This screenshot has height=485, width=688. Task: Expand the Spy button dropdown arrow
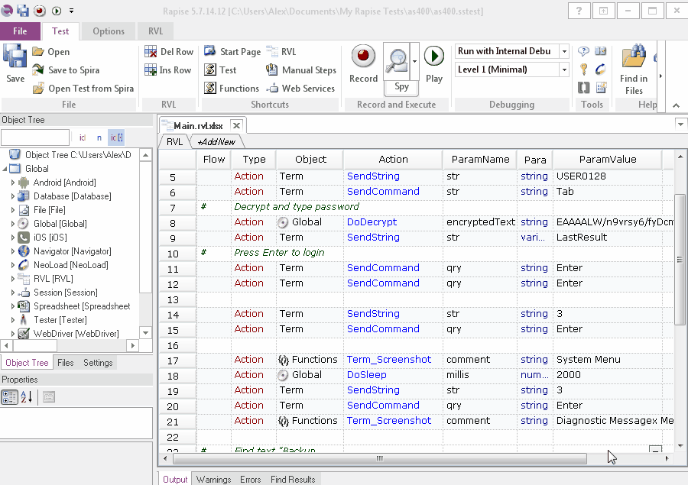coord(415,60)
